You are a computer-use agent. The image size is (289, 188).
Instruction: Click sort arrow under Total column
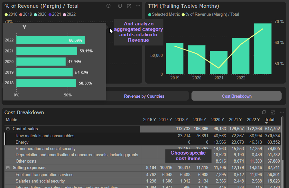pyautogui.click(x=266, y=123)
